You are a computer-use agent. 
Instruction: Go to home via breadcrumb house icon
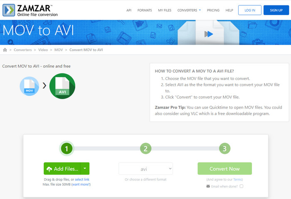(5, 50)
